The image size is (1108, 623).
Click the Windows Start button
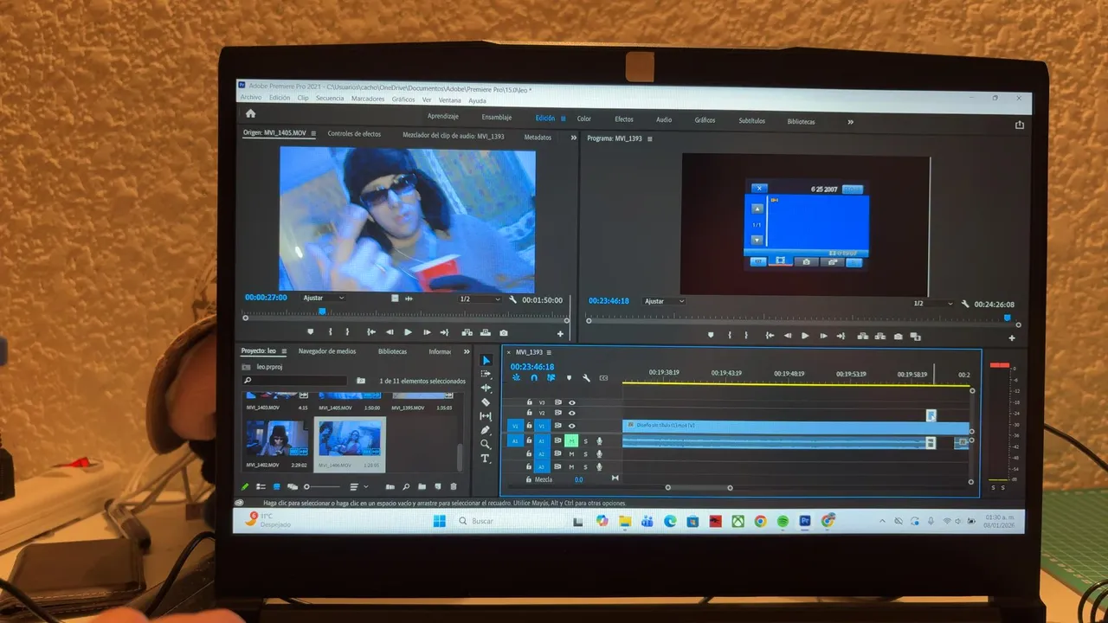click(439, 521)
